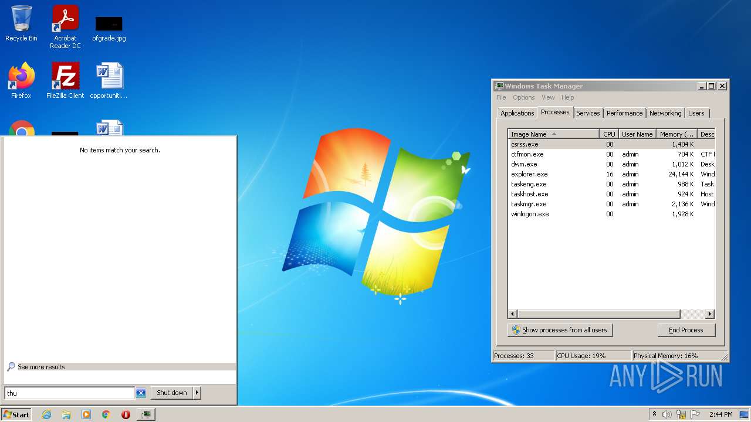Open the Options menu in Task Manager
The width and height of the screenshot is (751, 422).
tap(524, 97)
